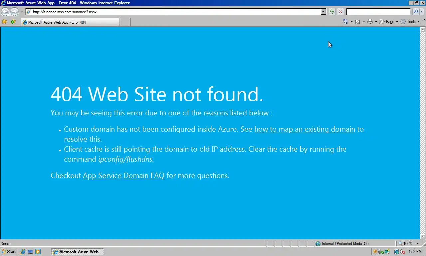Open the recent pages history dropdown
The height and width of the screenshot is (256, 426).
coord(22,12)
